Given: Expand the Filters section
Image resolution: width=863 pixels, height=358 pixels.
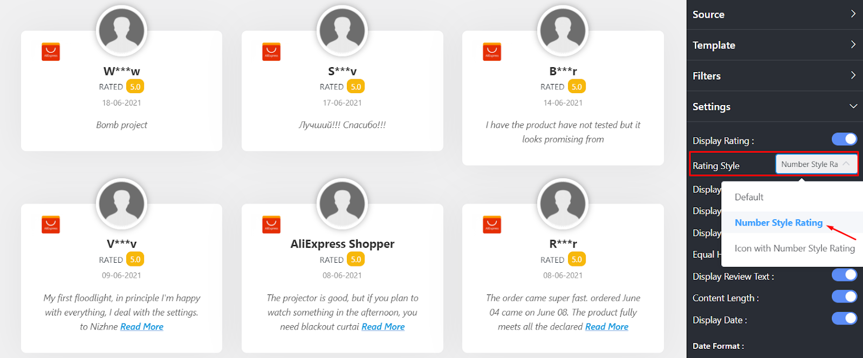Looking at the screenshot, I should pyautogui.click(x=775, y=76).
